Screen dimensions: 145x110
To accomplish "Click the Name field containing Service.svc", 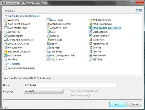I will 71,85.
